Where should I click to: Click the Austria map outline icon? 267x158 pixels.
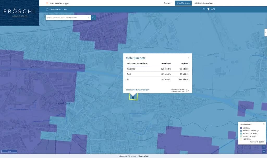point(213,9)
